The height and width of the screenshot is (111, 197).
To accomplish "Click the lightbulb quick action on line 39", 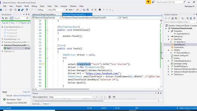I will (x=43, y=64).
